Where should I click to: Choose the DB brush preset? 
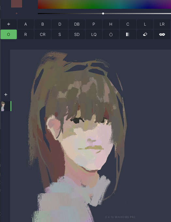click(x=77, y=24)
